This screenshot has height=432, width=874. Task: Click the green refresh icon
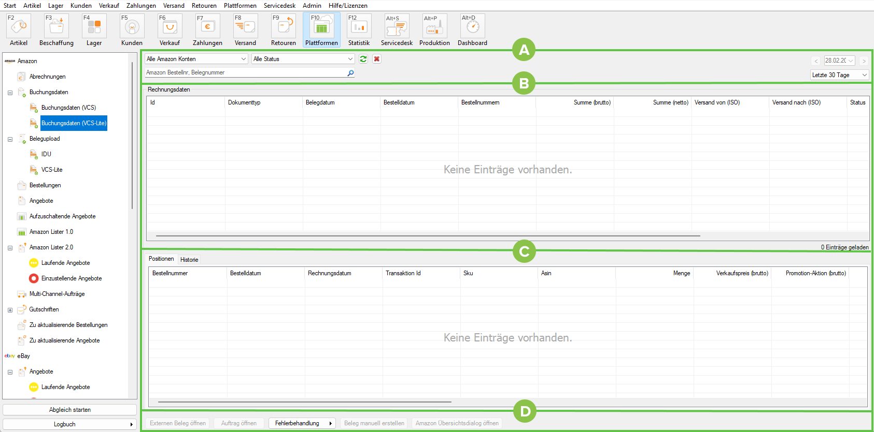[x=363, y=59]
